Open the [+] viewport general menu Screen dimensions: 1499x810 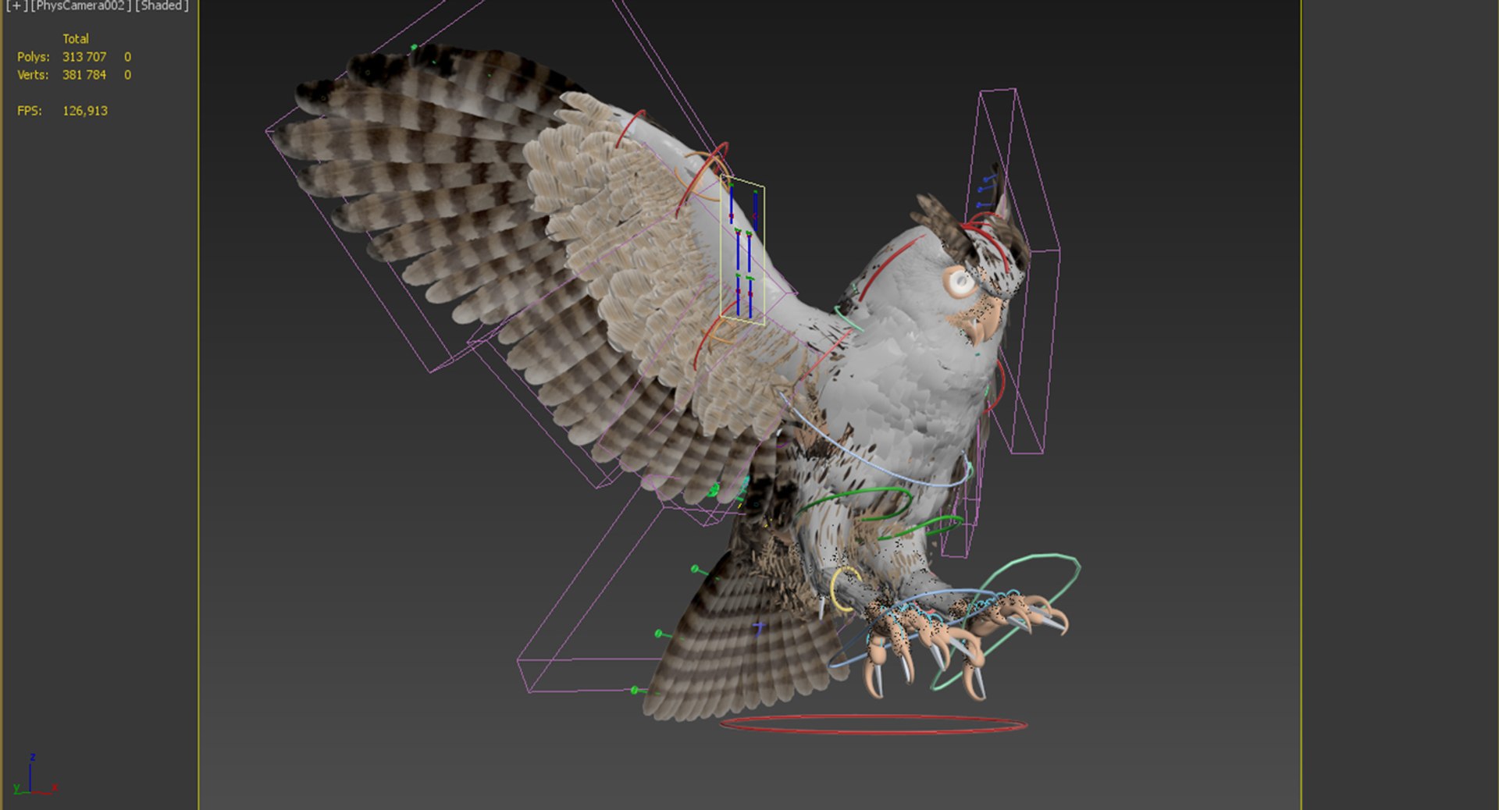[x=16, y=5]
